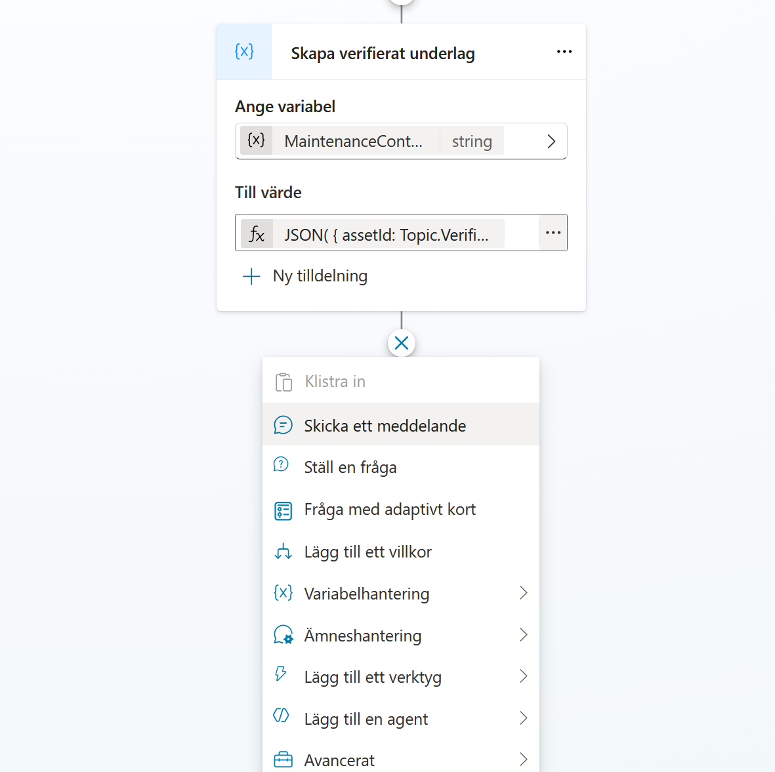Image resolution: width=775 pixels, height=772 pixels.
Task: Select Fråga med adaptivt kort menu entry
Action: click(401, 509)
